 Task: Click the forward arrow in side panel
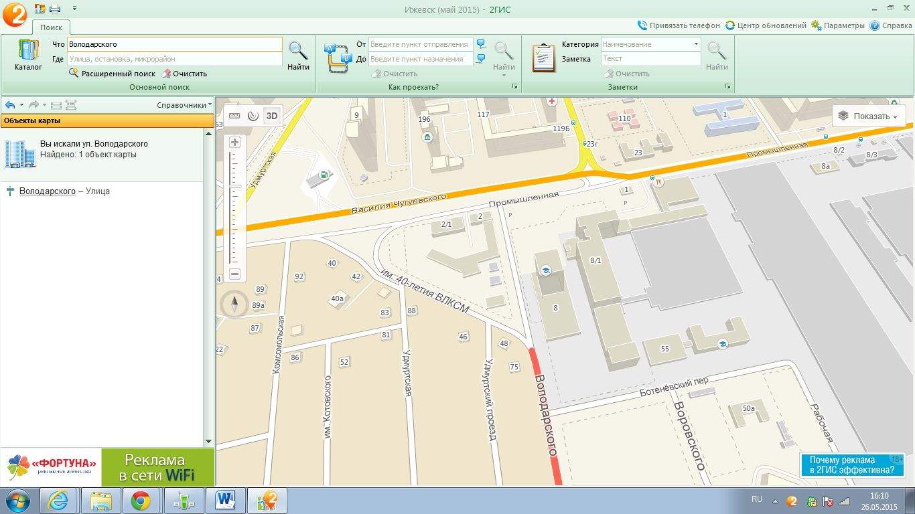click(33, 105)
